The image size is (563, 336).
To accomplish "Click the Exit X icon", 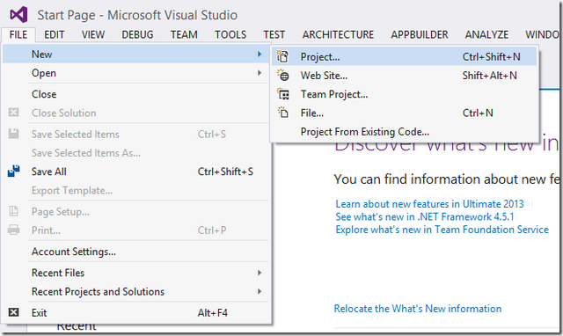I will point(14,312).
